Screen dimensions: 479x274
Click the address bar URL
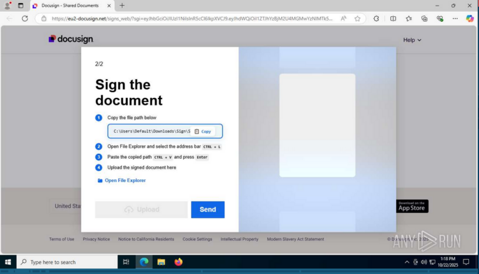(192, 19)
